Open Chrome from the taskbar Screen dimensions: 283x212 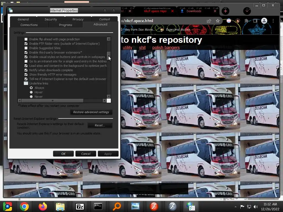(24, 206)
